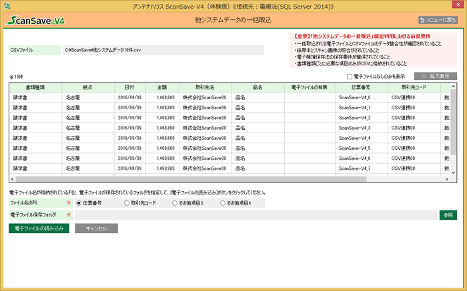Click the 電子ファイル保存フォルダ input field
This screenshot has width=467, height=291.
coord(255,215)
